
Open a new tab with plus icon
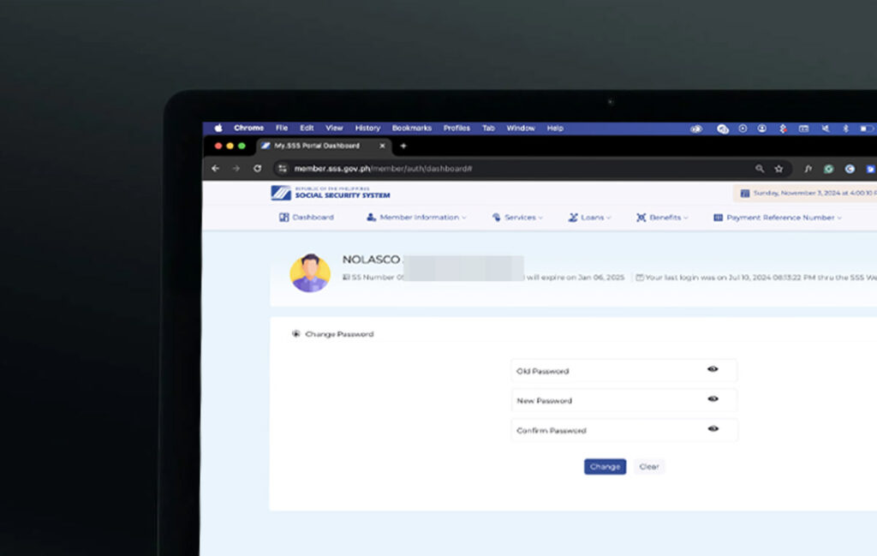point(403,146)
